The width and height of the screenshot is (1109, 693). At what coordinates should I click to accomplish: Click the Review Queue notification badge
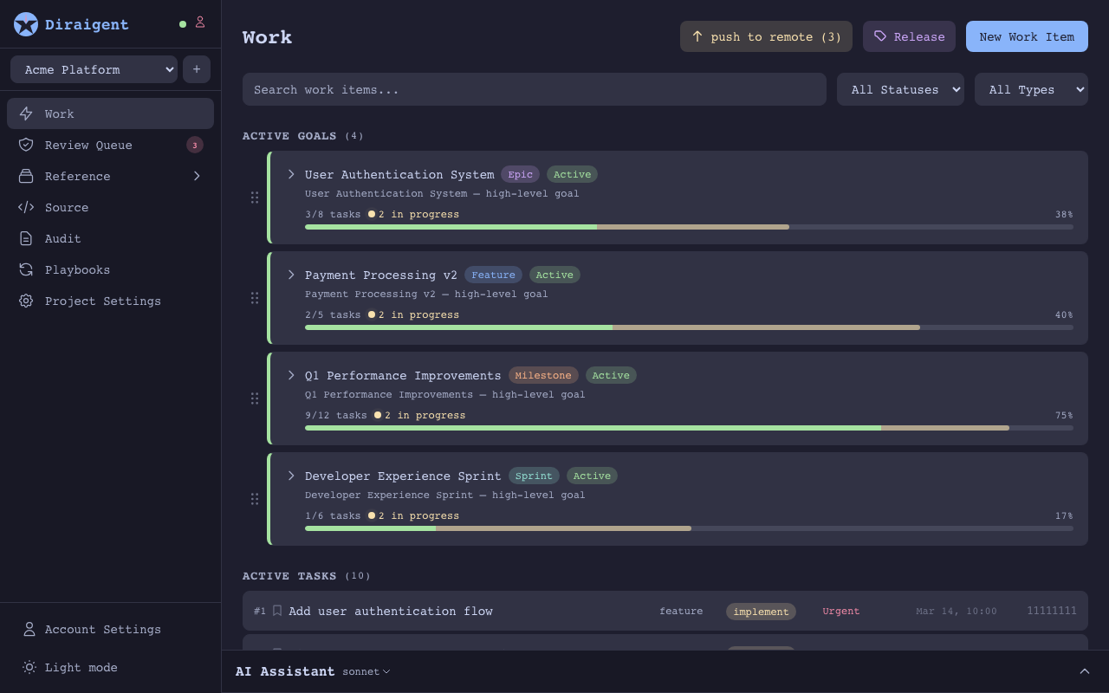point(195,145)
